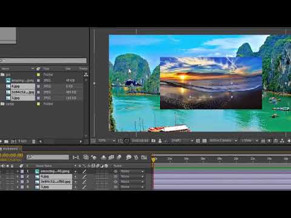Click Source Name column header in timeline
Screen dimensions: 291x218
pos(44,166)
